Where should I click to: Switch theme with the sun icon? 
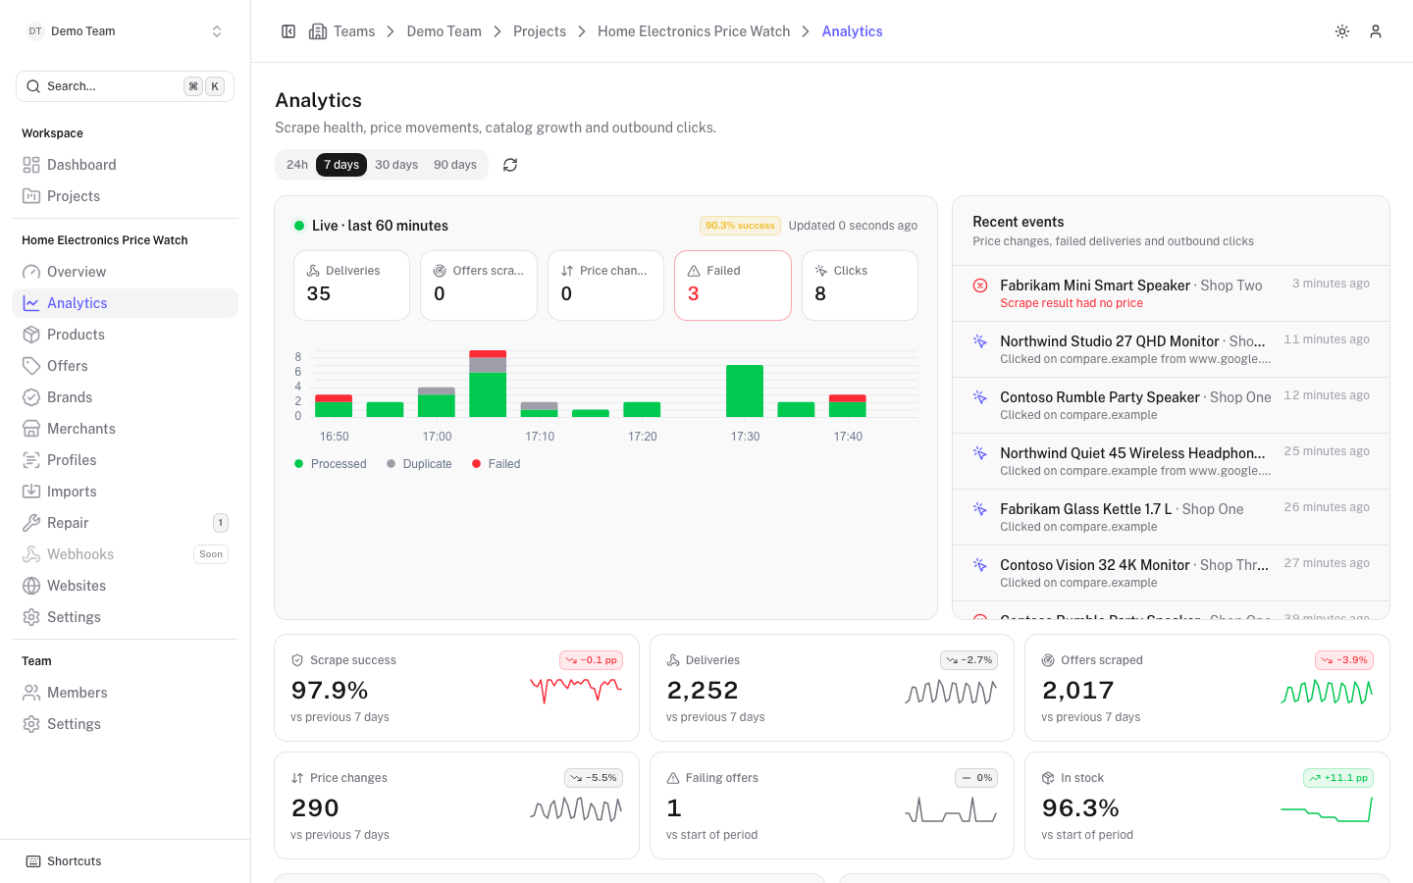click(x=1342, y=31)
